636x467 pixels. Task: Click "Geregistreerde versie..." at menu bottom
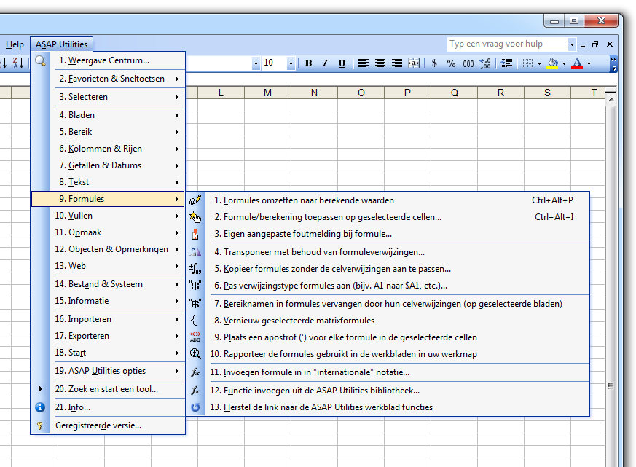coord(96,423)
